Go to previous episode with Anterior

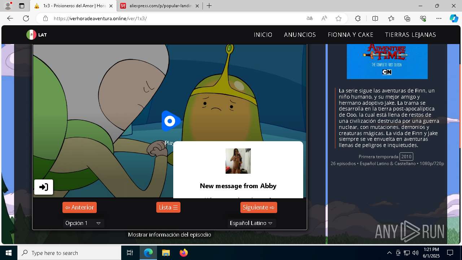coord(79,207)
